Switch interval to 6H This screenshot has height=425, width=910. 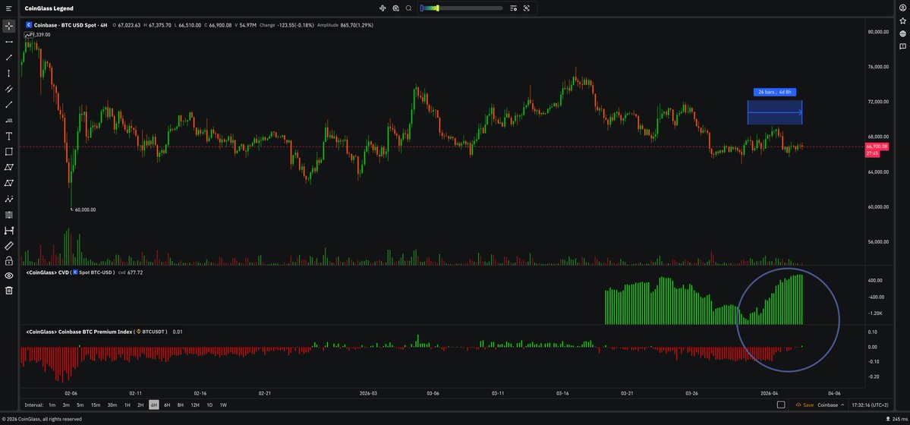[167, 405]
